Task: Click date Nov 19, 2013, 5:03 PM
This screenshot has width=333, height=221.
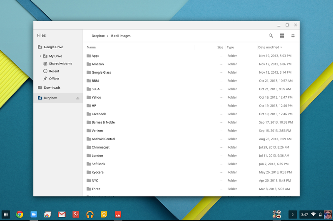Action: (x=275, y=56)
